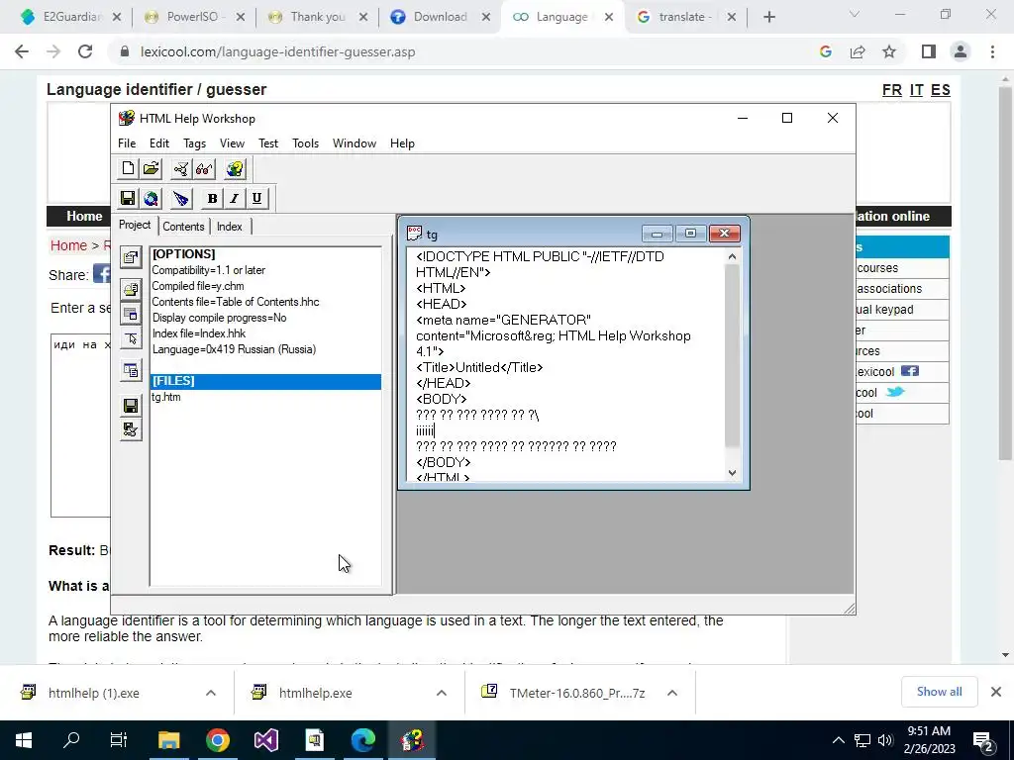Switch to the E2Guardian browser tab
This screenshot has width=1014, height=760.
coord(70,17)
